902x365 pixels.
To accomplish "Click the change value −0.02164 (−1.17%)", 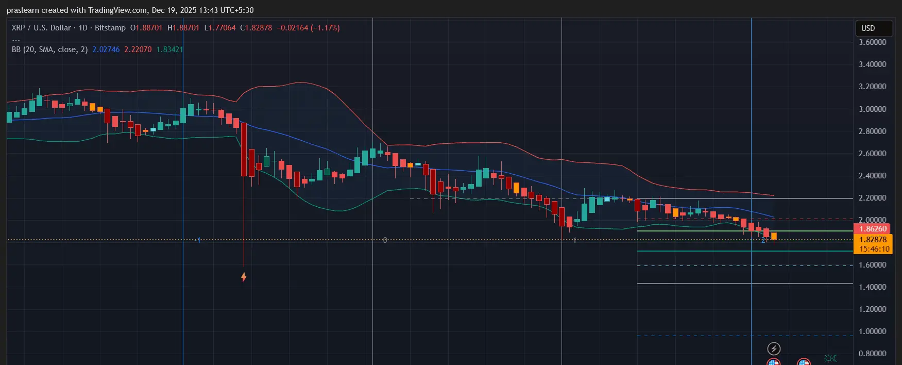I will 308,28.
